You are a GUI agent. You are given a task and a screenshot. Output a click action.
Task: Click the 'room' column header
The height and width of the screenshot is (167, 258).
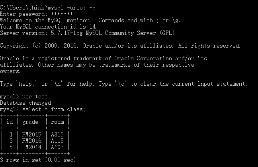[57, 122]
